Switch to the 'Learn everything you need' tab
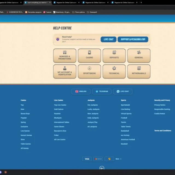Screen dimensions: 175x175 (38, 2)
